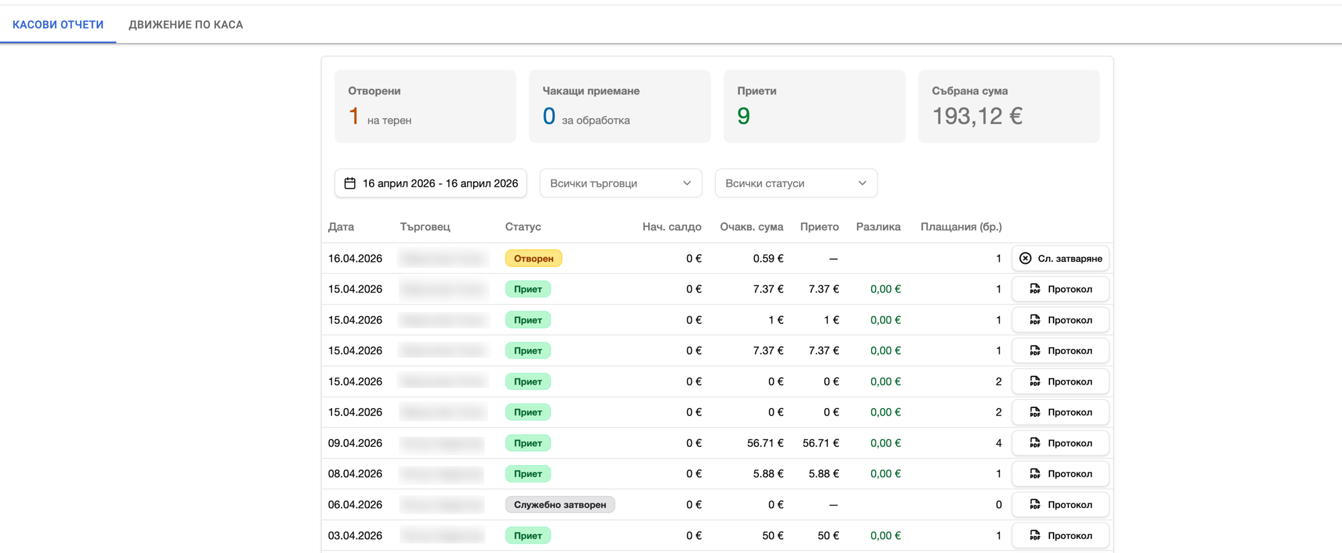Viewport: 1342px width, 553px height.
Task: Click PDF icon for first 15.04.2026 row
Action: (x=1035, y=289)
